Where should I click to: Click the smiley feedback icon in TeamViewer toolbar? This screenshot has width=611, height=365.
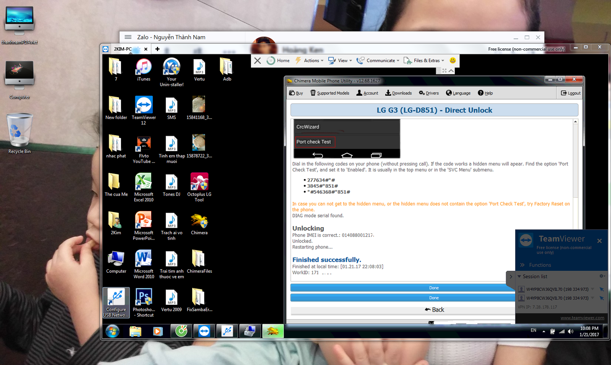[x=453, y=60]
